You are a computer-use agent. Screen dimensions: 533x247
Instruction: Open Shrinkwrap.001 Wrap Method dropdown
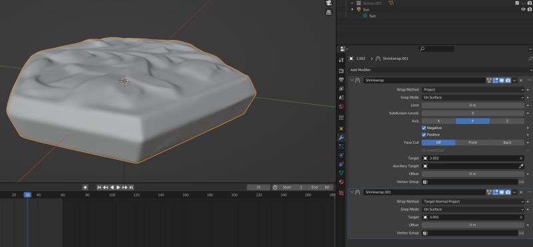(x=473, y=202)
